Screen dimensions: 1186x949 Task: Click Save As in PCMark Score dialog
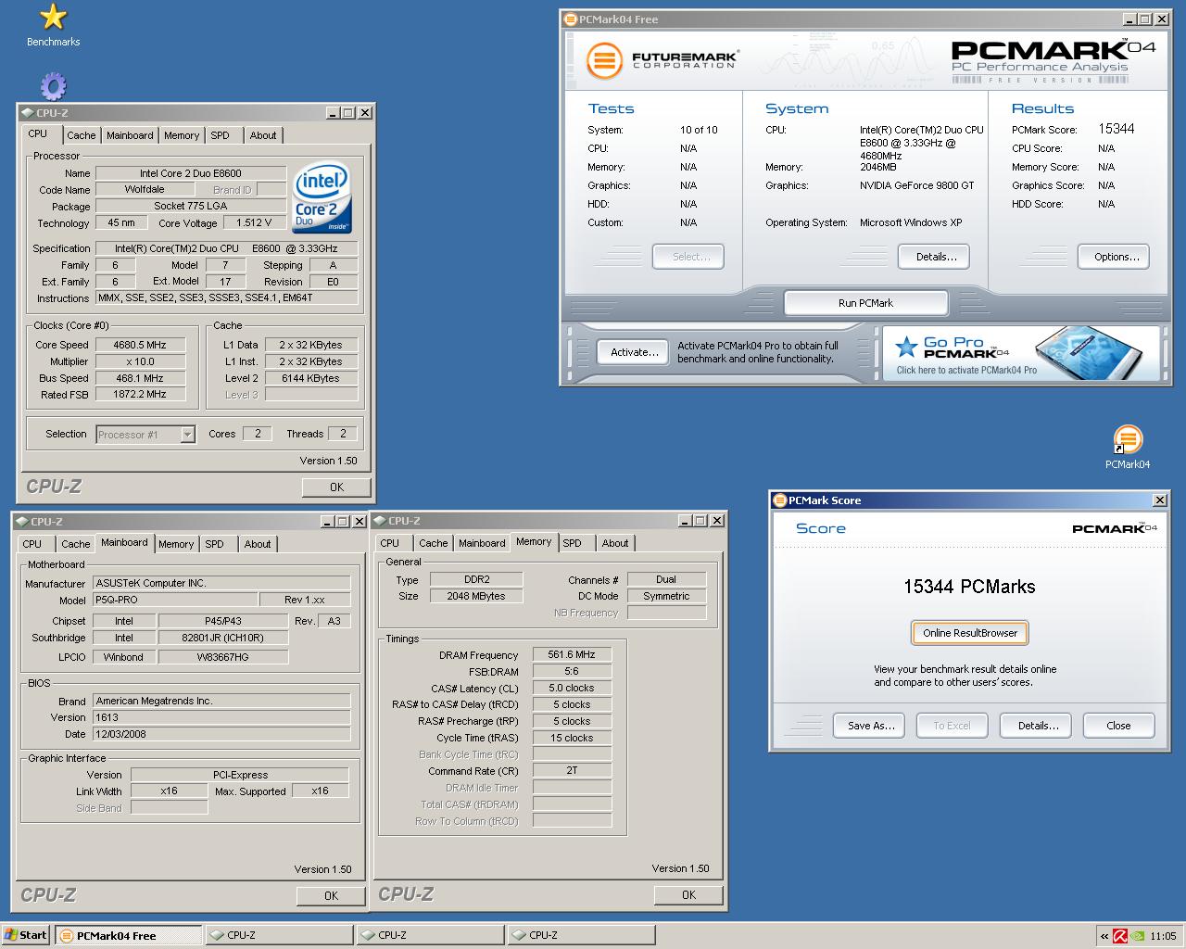pyautogui.click(x=870, y=726)
